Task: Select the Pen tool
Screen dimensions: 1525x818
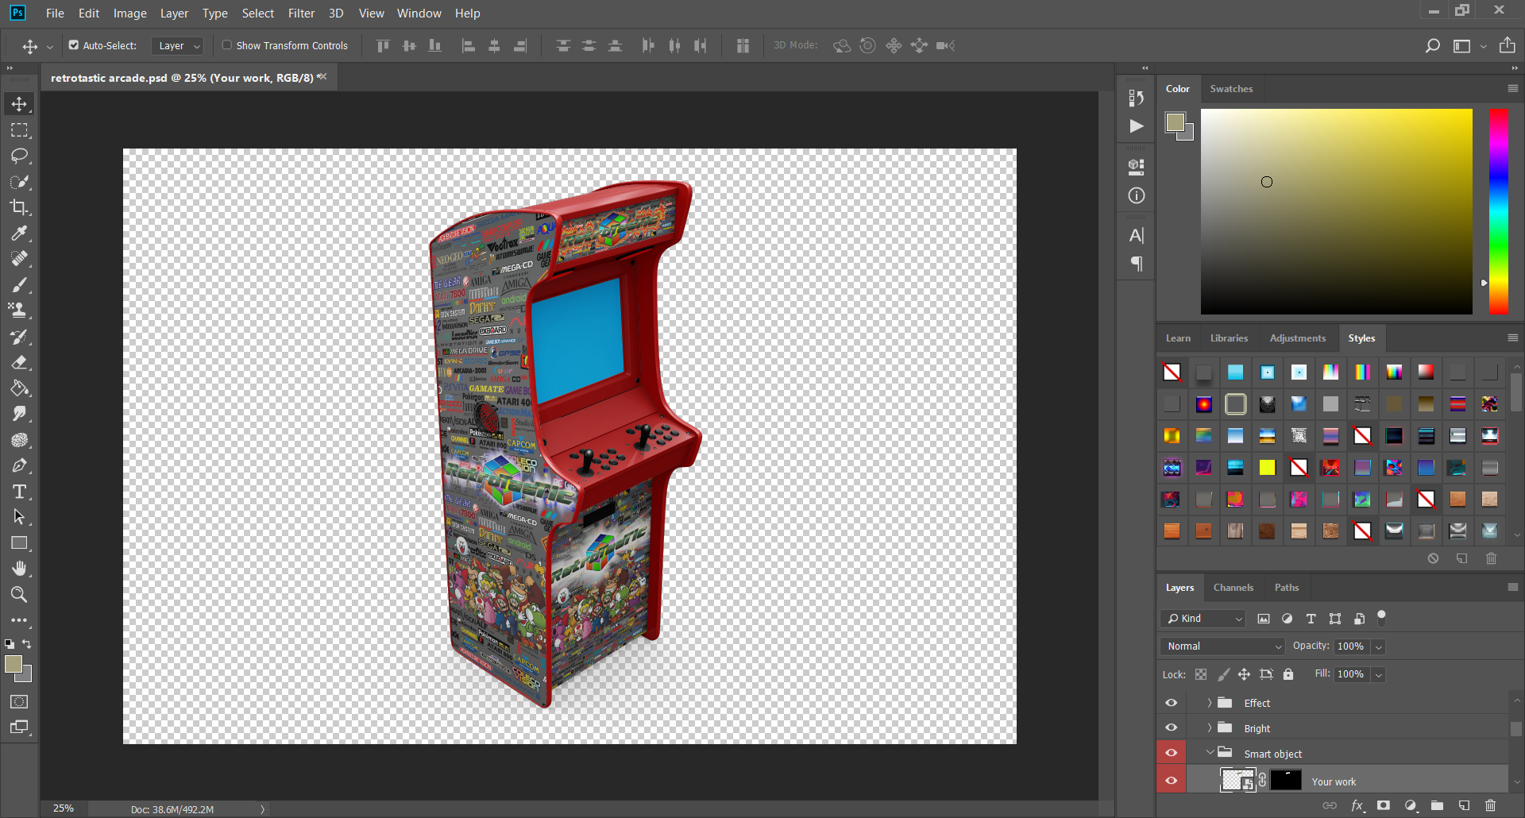Action: pyautogui.click(x=19, y=465)
